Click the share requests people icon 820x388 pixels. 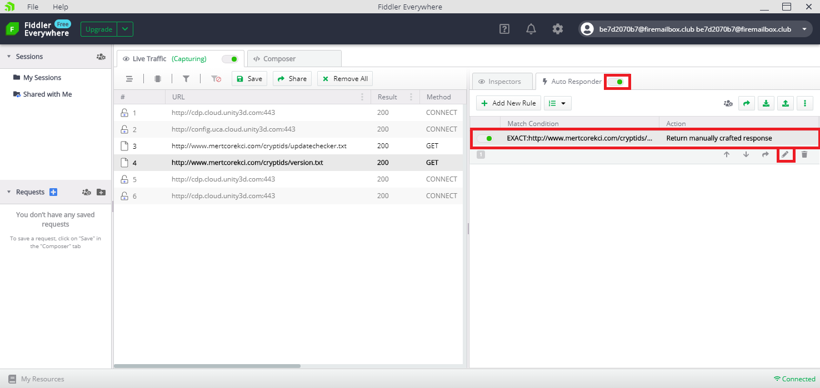click(x=87, y=192)
